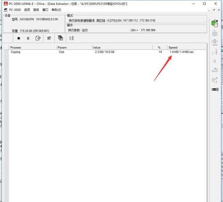This screenshot has width=223, height=202.
Task: Select the green database icon in sidebar
Action: [x=215, y=23]
